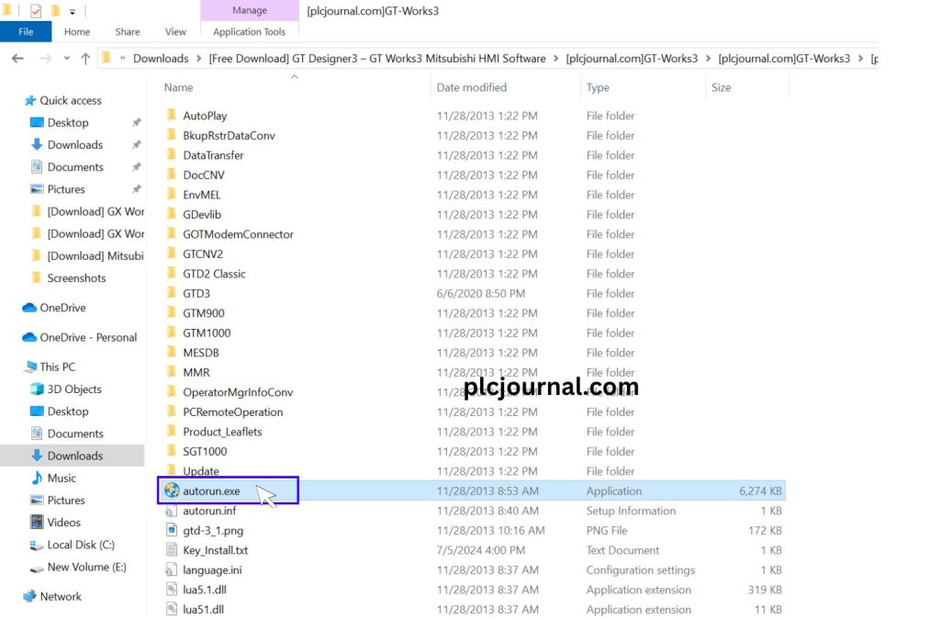The image size is (940, 620).
Task: Open the File menu
Action: [x=26, y=32]
